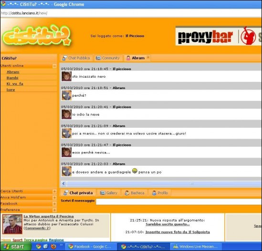262x251 pixels.
Task: Close the Abram chat tab
Action: pos(148,57)
